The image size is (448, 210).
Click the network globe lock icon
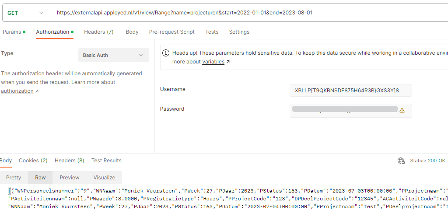pyautogui.click(x=401, y=161)
